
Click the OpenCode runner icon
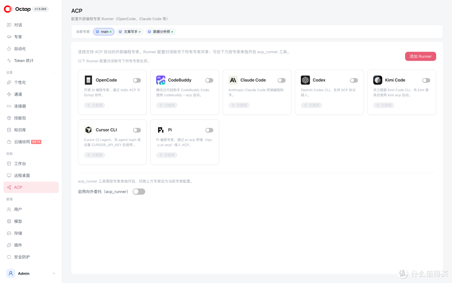pos(88,80)
